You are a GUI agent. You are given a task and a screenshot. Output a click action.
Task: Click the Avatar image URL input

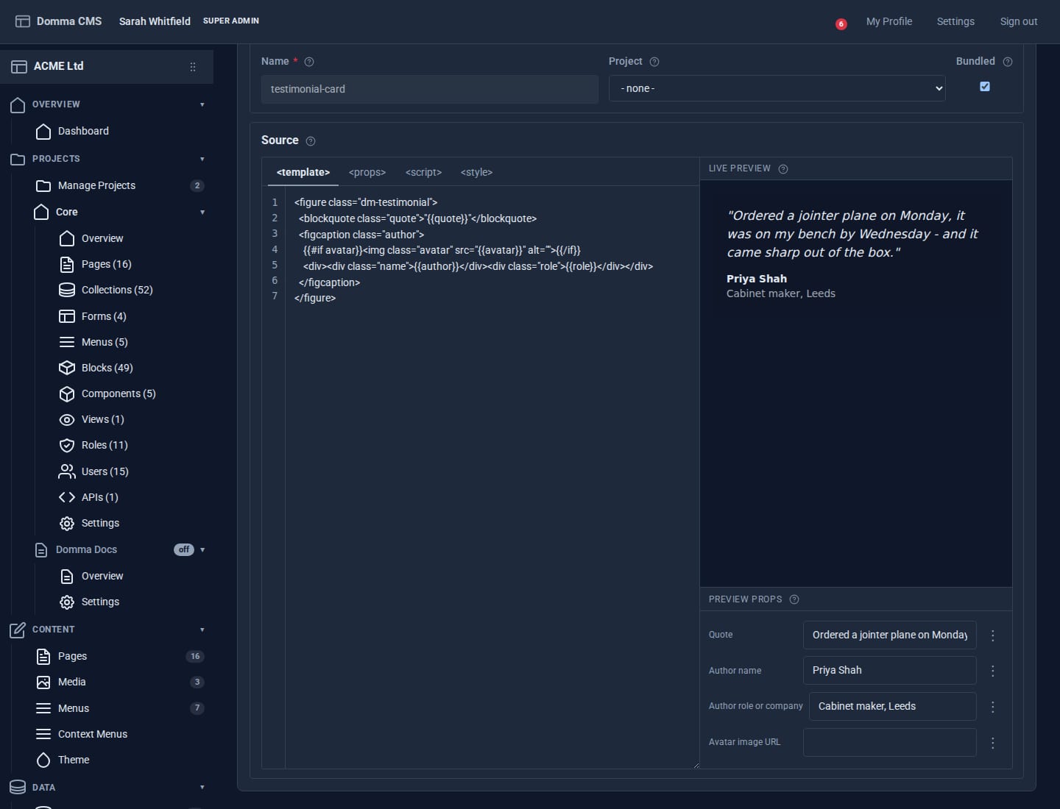(890, 742)
